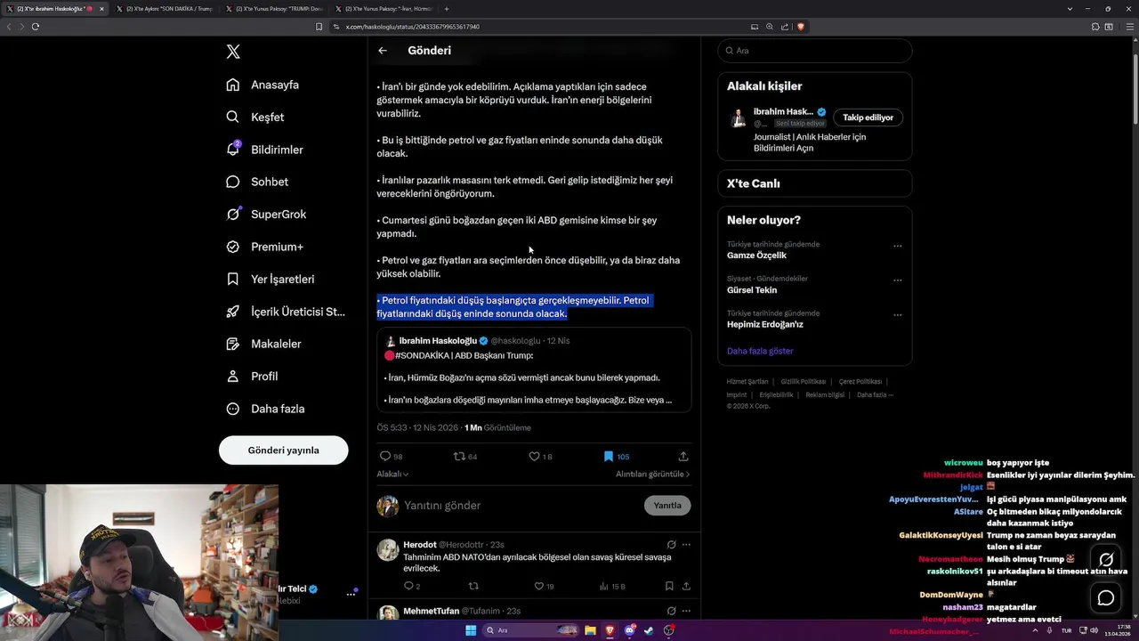Expand Daha fazla footer menu
The height and width of the screenshot is (641, 1139).
875,394
